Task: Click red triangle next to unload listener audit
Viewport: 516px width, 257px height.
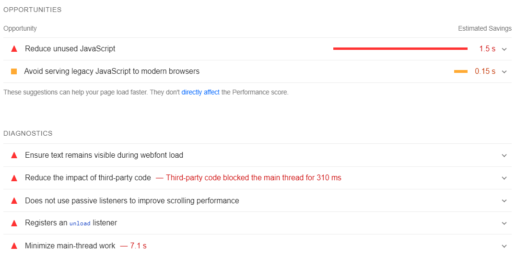Action: point(14,223)
